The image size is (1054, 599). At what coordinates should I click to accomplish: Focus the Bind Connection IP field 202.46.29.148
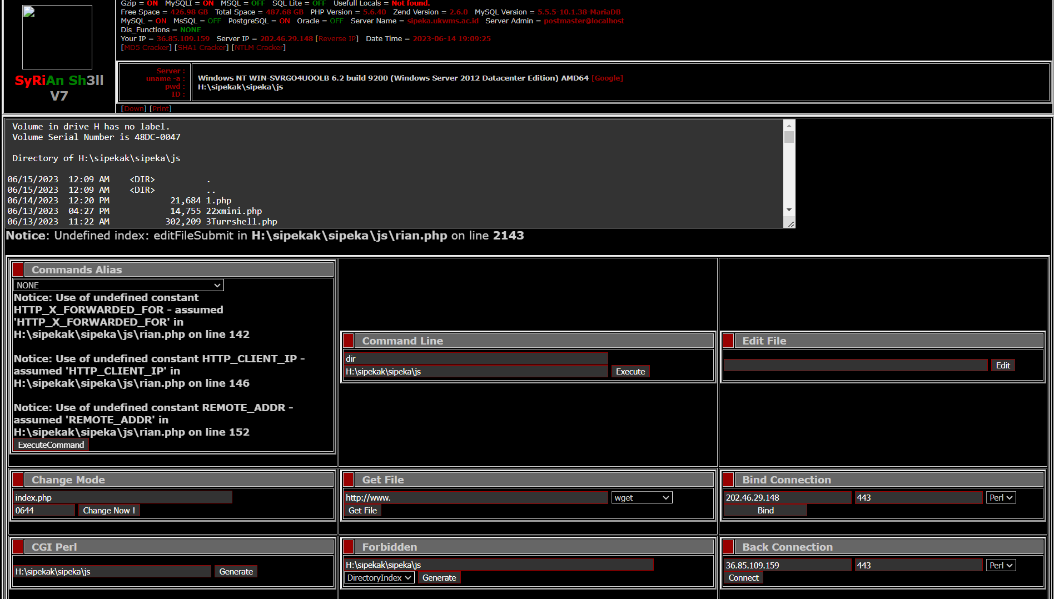[788, 498]
